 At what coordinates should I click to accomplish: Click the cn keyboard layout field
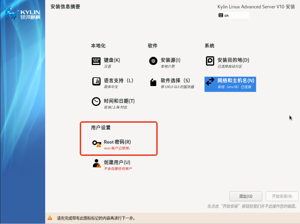coord(233,15)
